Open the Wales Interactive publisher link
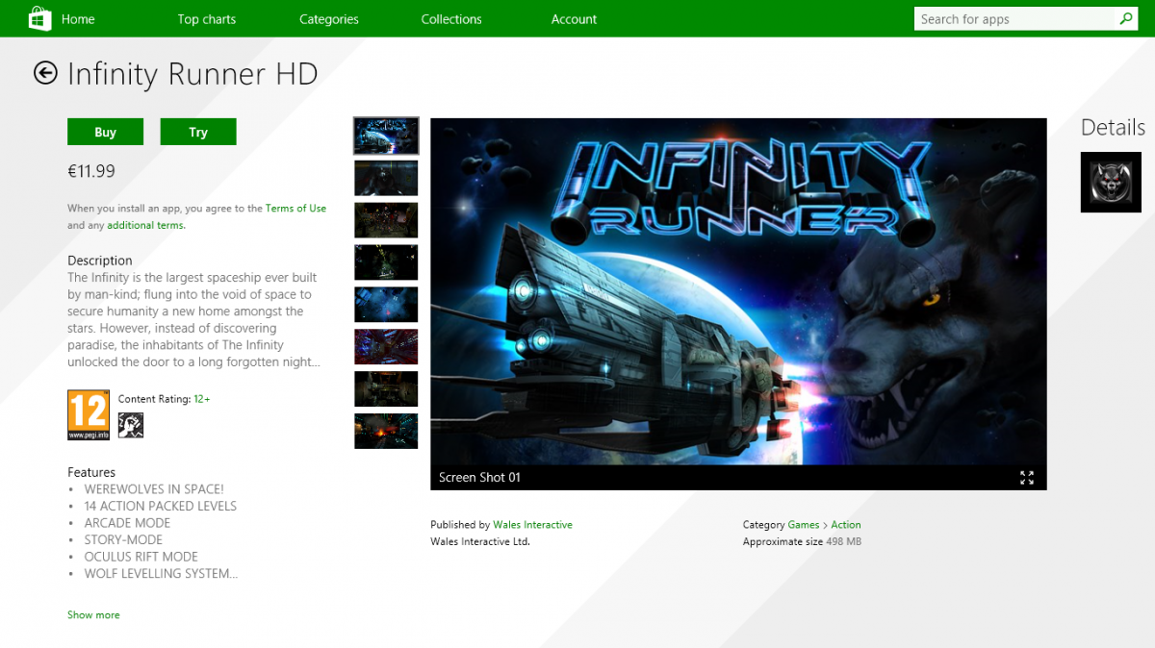The width and height of the screenshot is (1155, 648). pos(532,525)
